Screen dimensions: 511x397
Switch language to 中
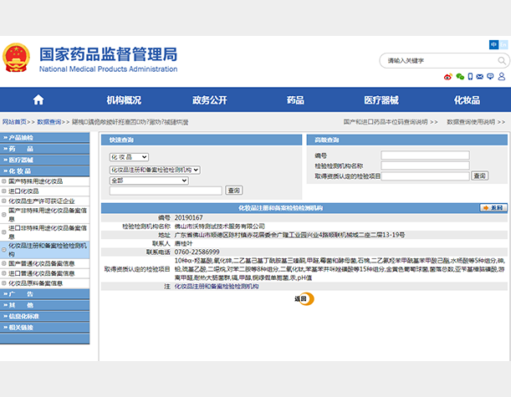coord(493,44)
